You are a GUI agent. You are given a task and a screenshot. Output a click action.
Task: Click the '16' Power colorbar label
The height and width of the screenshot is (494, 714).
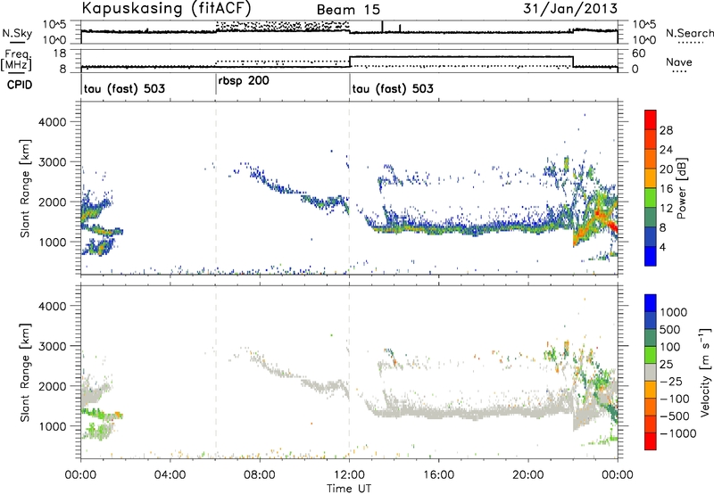666,189
